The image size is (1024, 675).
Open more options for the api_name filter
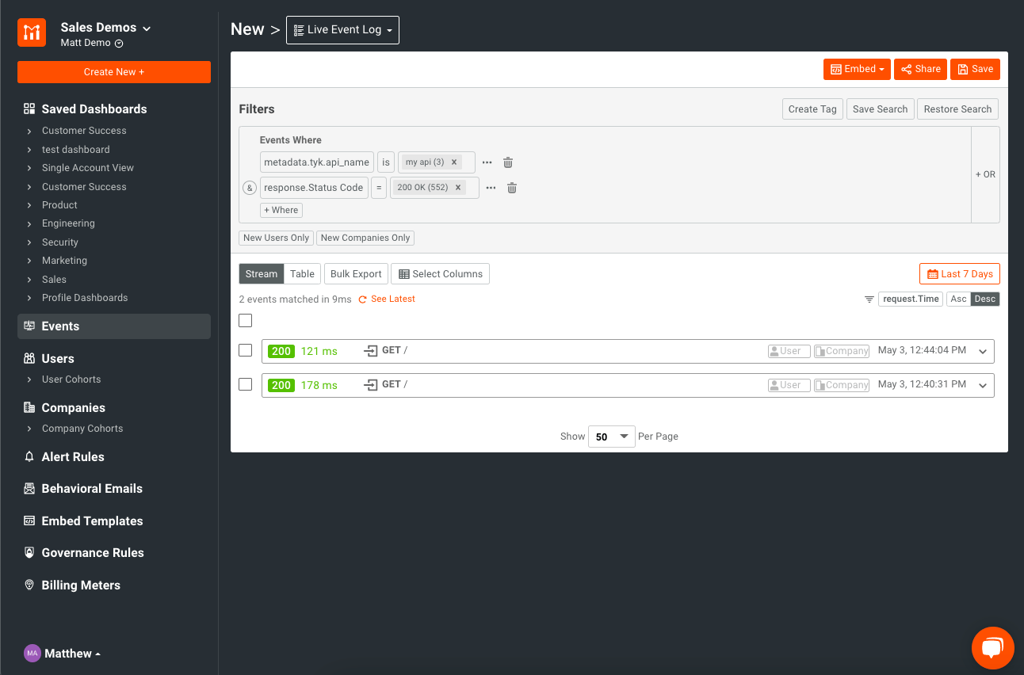point(487,162)
